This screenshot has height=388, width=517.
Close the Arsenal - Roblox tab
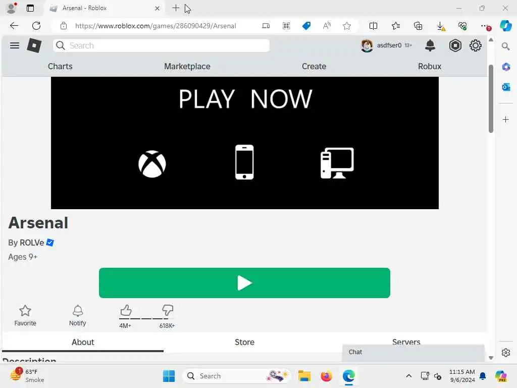pos(158,8)
